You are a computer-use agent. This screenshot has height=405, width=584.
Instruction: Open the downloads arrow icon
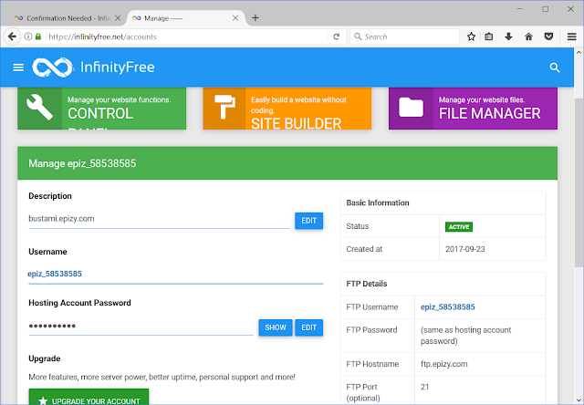point(508,36)
